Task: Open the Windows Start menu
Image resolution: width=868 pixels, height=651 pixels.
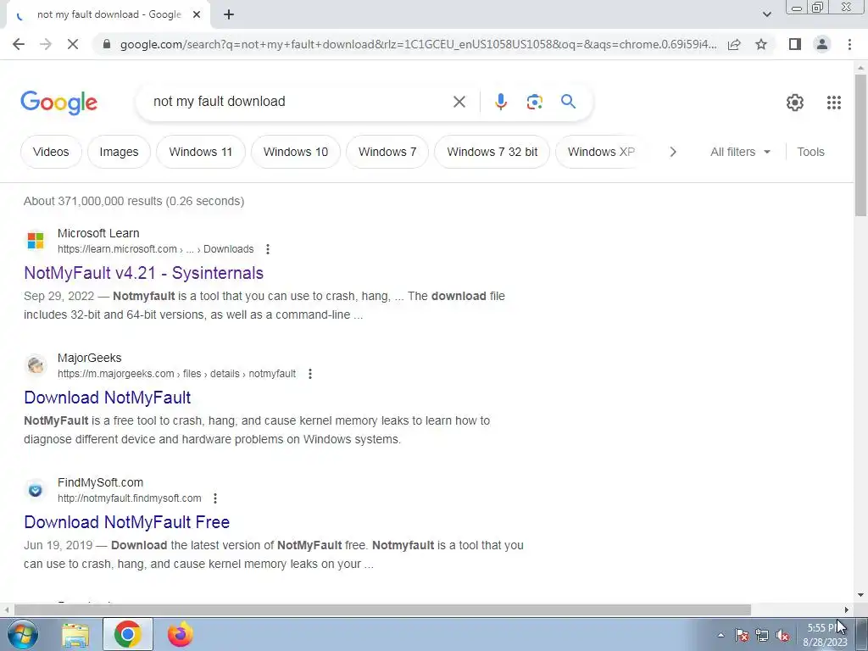Action: click(x=23, y=635)
